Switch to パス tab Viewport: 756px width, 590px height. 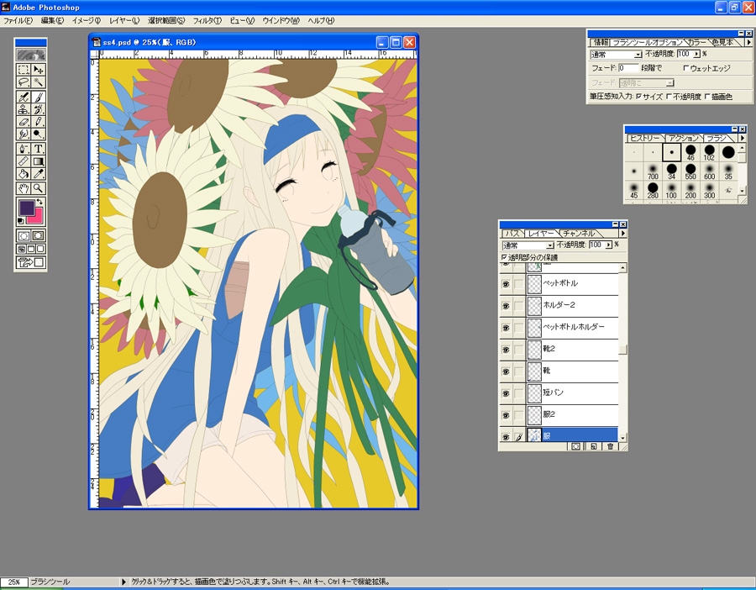point(512,234)
